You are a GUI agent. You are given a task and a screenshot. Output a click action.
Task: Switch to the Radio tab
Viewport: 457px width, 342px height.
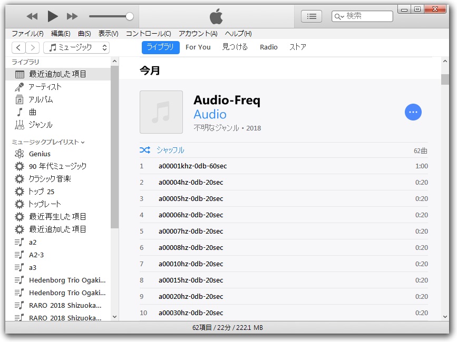[x=269, y=47]
